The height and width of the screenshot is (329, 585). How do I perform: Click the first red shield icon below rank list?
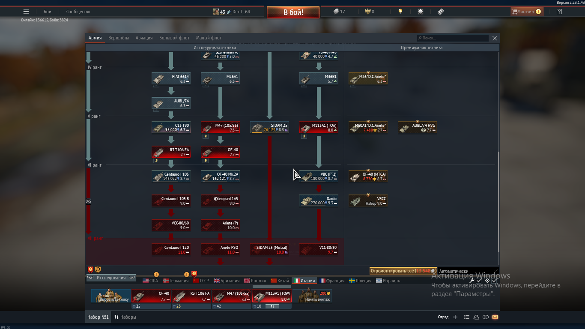pyautogui.click(x=90, y=269)
